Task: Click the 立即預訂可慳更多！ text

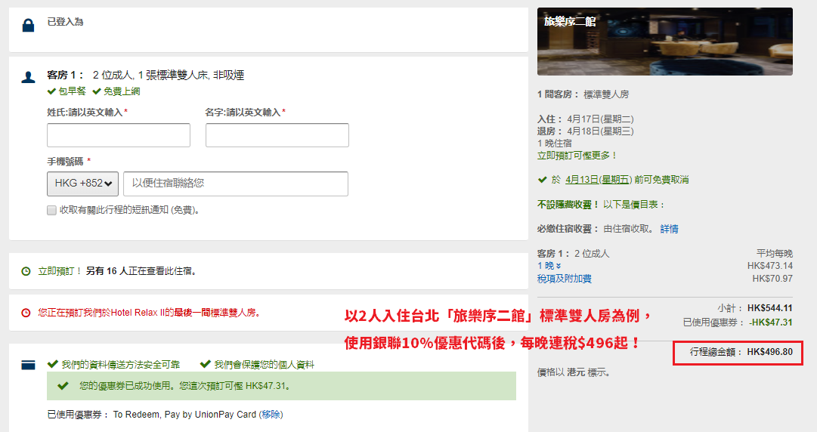Action: tap(577, 156)
